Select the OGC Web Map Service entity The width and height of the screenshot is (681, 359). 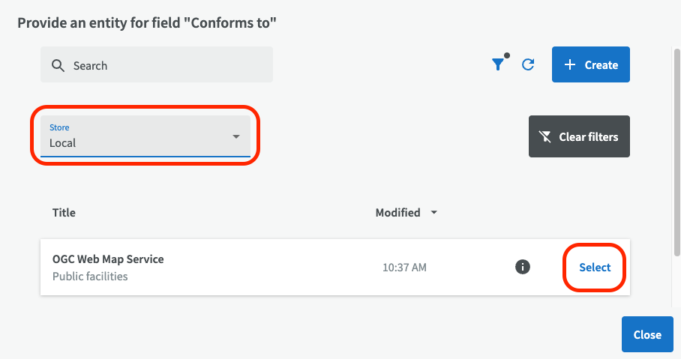[x=595, y=268]
